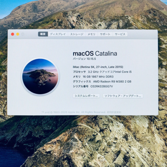Click the graphics value AMD Radeon R9 M380 2 GB

tap(112, 82)
